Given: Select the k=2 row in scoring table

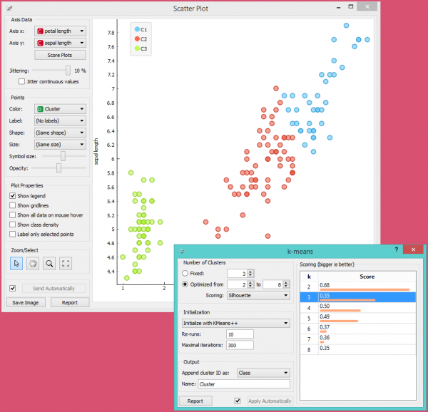Looking at the screenshot, I should click(x=360, y=287).
